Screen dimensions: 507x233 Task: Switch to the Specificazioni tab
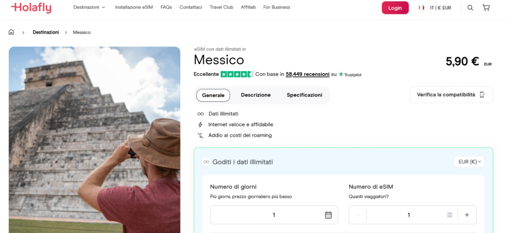pos(304,95)
